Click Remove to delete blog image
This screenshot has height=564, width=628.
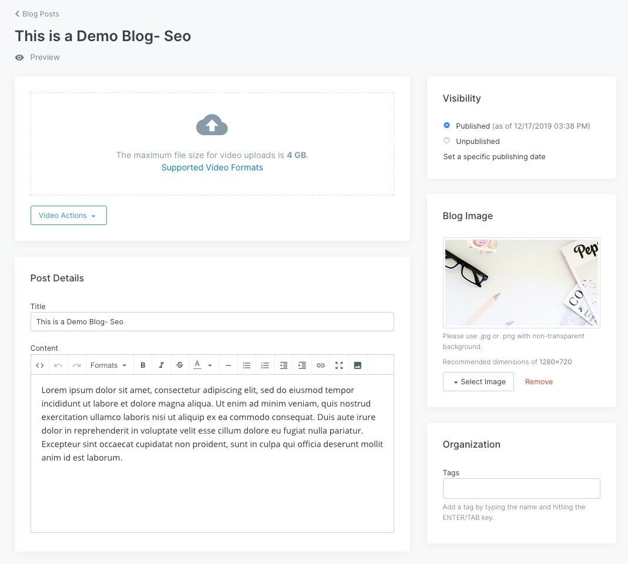click(x=539, y=382)
